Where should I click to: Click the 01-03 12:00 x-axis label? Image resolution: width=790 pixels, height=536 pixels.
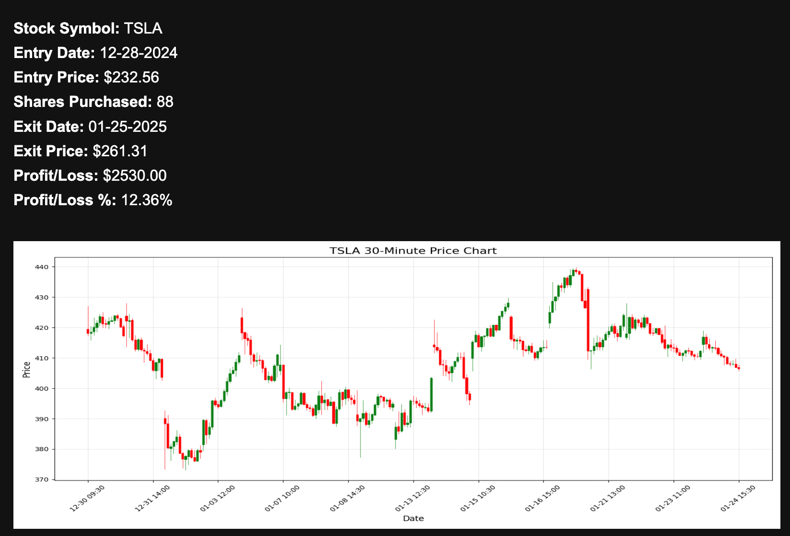(x=218, y=498)
